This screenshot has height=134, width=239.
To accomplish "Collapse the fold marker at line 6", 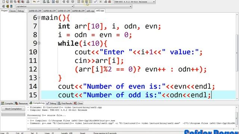I will click(x=39, y=17).
